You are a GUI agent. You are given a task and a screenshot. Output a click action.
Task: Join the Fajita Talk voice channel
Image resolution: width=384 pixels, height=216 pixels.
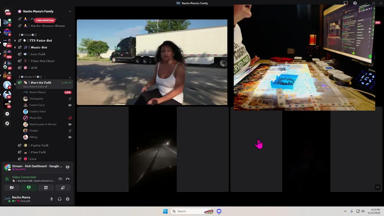coord(44,145)
